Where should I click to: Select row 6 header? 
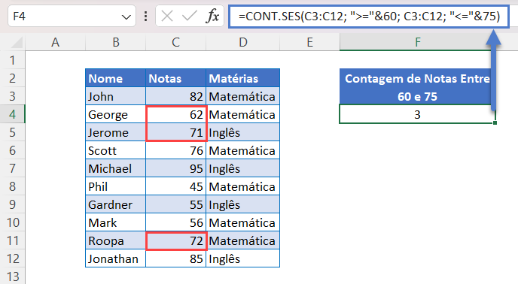(13, 150)
